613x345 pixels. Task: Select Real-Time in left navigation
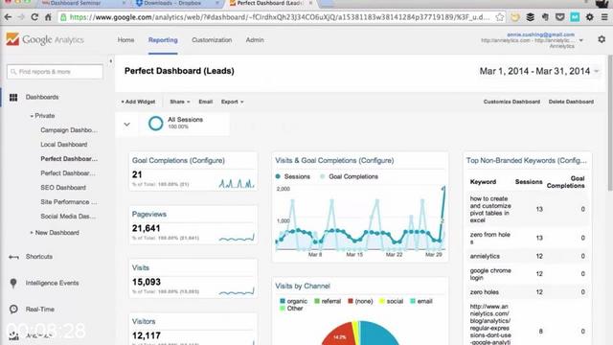(40, 310)
